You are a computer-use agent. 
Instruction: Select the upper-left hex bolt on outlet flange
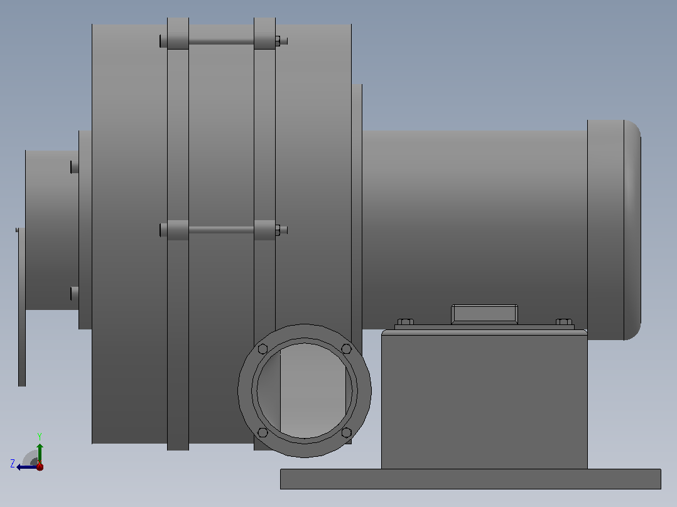click(x=263, y=349)
